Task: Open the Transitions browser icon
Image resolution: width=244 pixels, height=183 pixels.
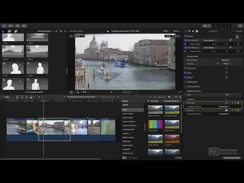Action: click(180, 97)
